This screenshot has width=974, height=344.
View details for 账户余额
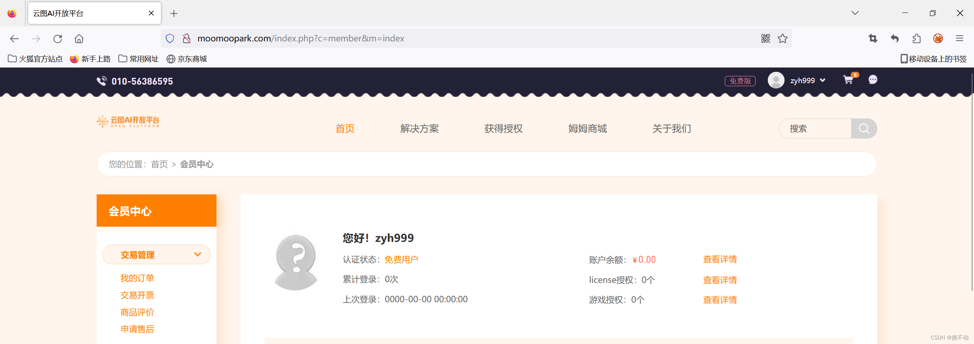(720, 259)
